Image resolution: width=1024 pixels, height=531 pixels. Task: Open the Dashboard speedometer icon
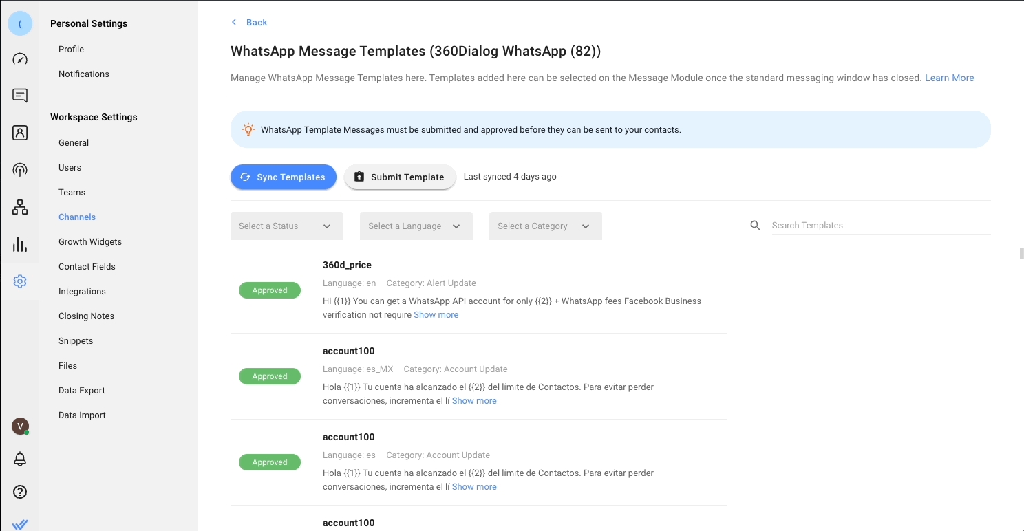(20, 59)
